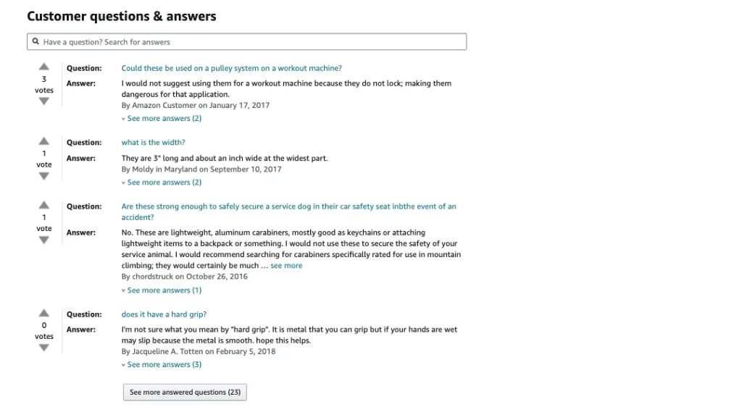Image resolution: width=742 pixels, height=407 pixels.
Task: Downvote the 'does it have a hard grip?' question
Action: [44, 348]
